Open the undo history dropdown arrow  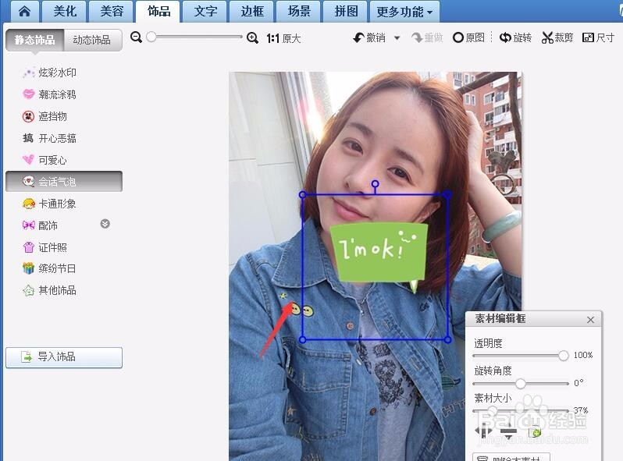[397, 38]
